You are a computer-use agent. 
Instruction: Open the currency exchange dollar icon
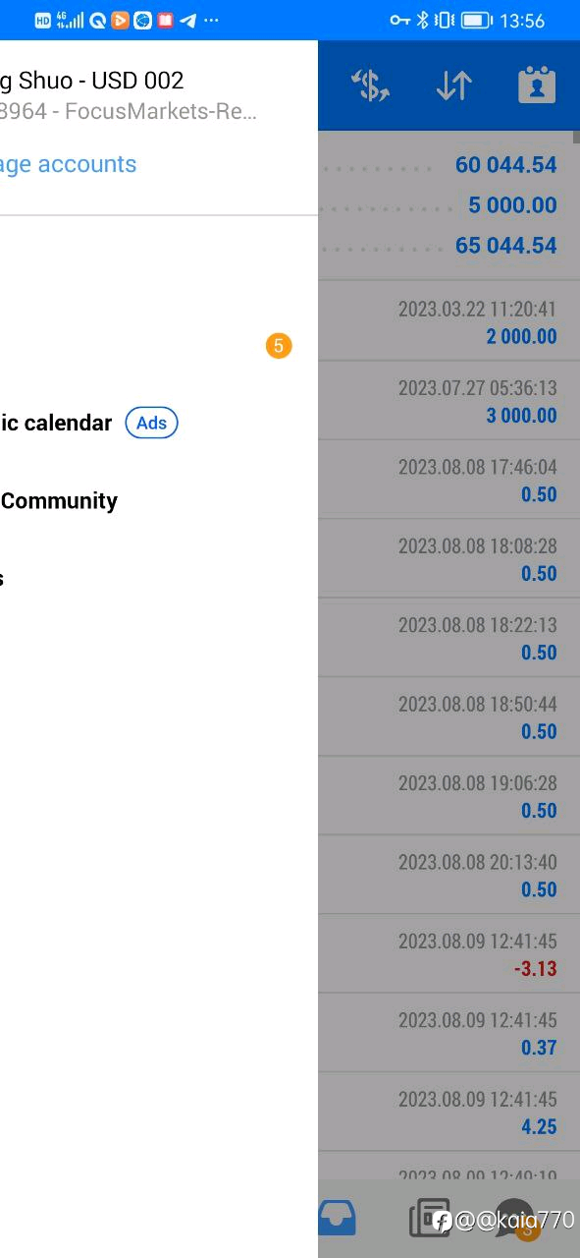(x=371, y=86)
